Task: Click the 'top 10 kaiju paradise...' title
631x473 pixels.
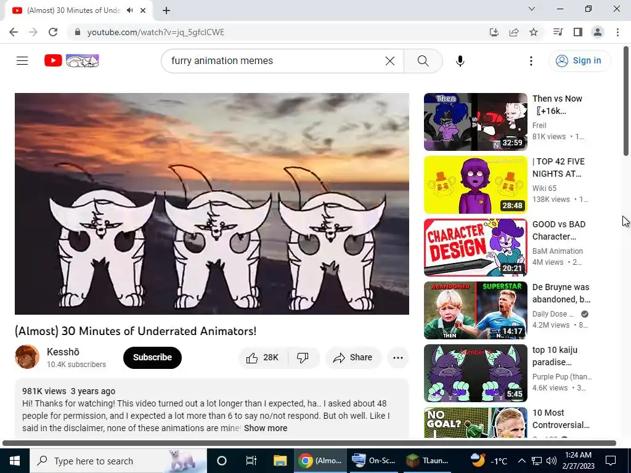Action: (555, 356)
